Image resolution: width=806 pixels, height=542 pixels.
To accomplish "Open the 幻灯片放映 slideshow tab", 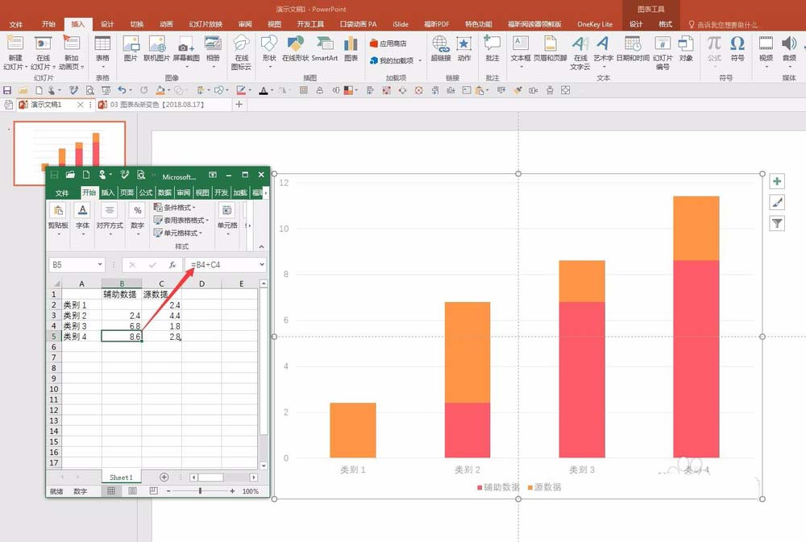I will tap(206, 24).
